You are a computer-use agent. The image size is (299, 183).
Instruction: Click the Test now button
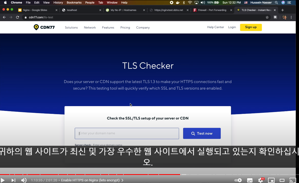click(x=202, y=133)
